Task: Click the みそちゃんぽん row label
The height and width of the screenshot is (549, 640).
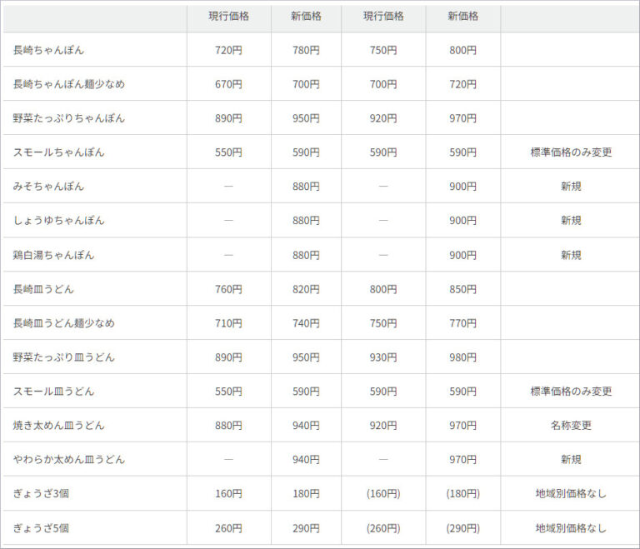Action: click(48, 187)
